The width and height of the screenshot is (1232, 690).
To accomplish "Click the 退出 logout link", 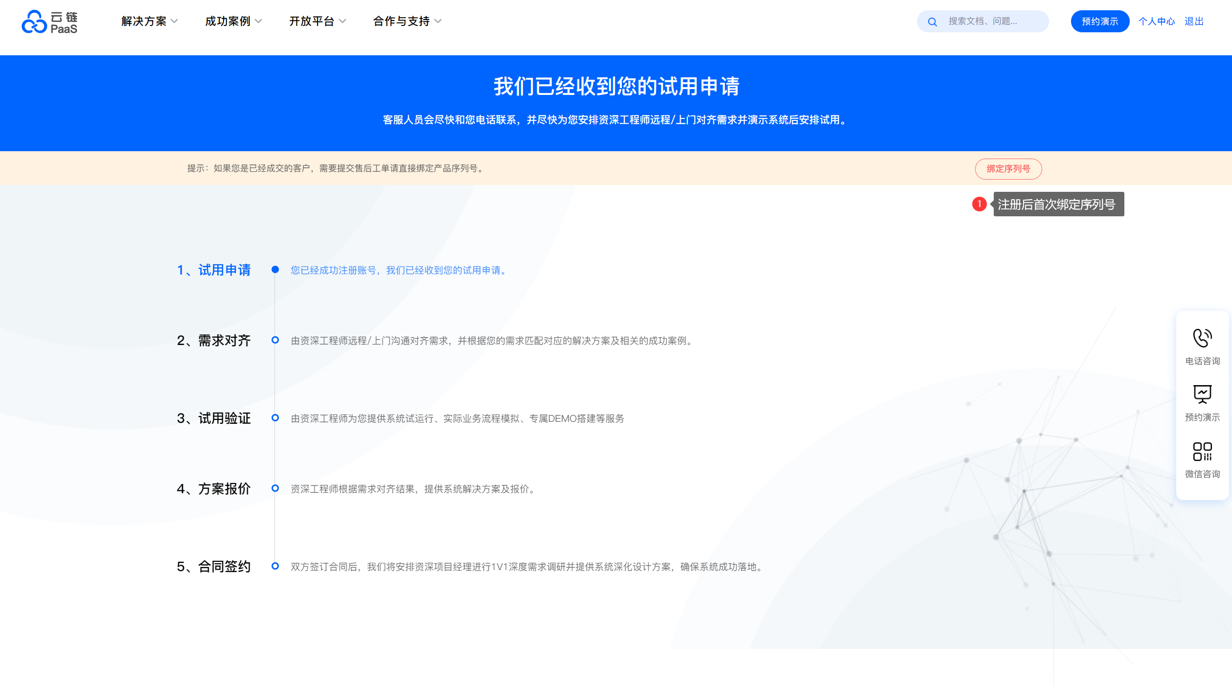I will (1193, 22).
